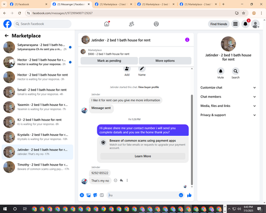The width and height of the screenshot is (266, 213).
Task: Click Learn More in scam warning
Action: pyautogui.click(x=143, y=156)
